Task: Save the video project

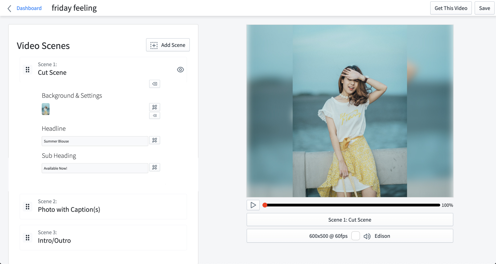Action: (x=484, y=8)
